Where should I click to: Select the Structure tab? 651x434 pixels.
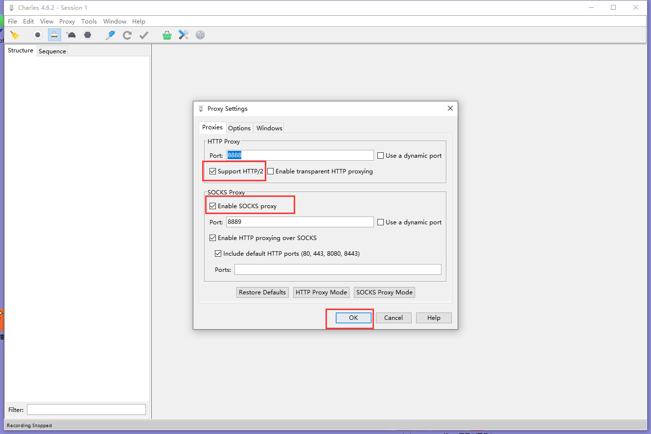click(21, 50)
